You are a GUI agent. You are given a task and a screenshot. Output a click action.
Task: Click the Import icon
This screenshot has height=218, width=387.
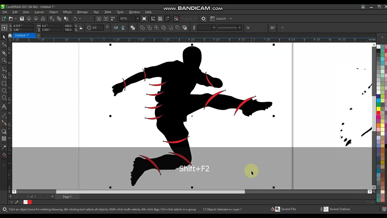click(99, 19)
